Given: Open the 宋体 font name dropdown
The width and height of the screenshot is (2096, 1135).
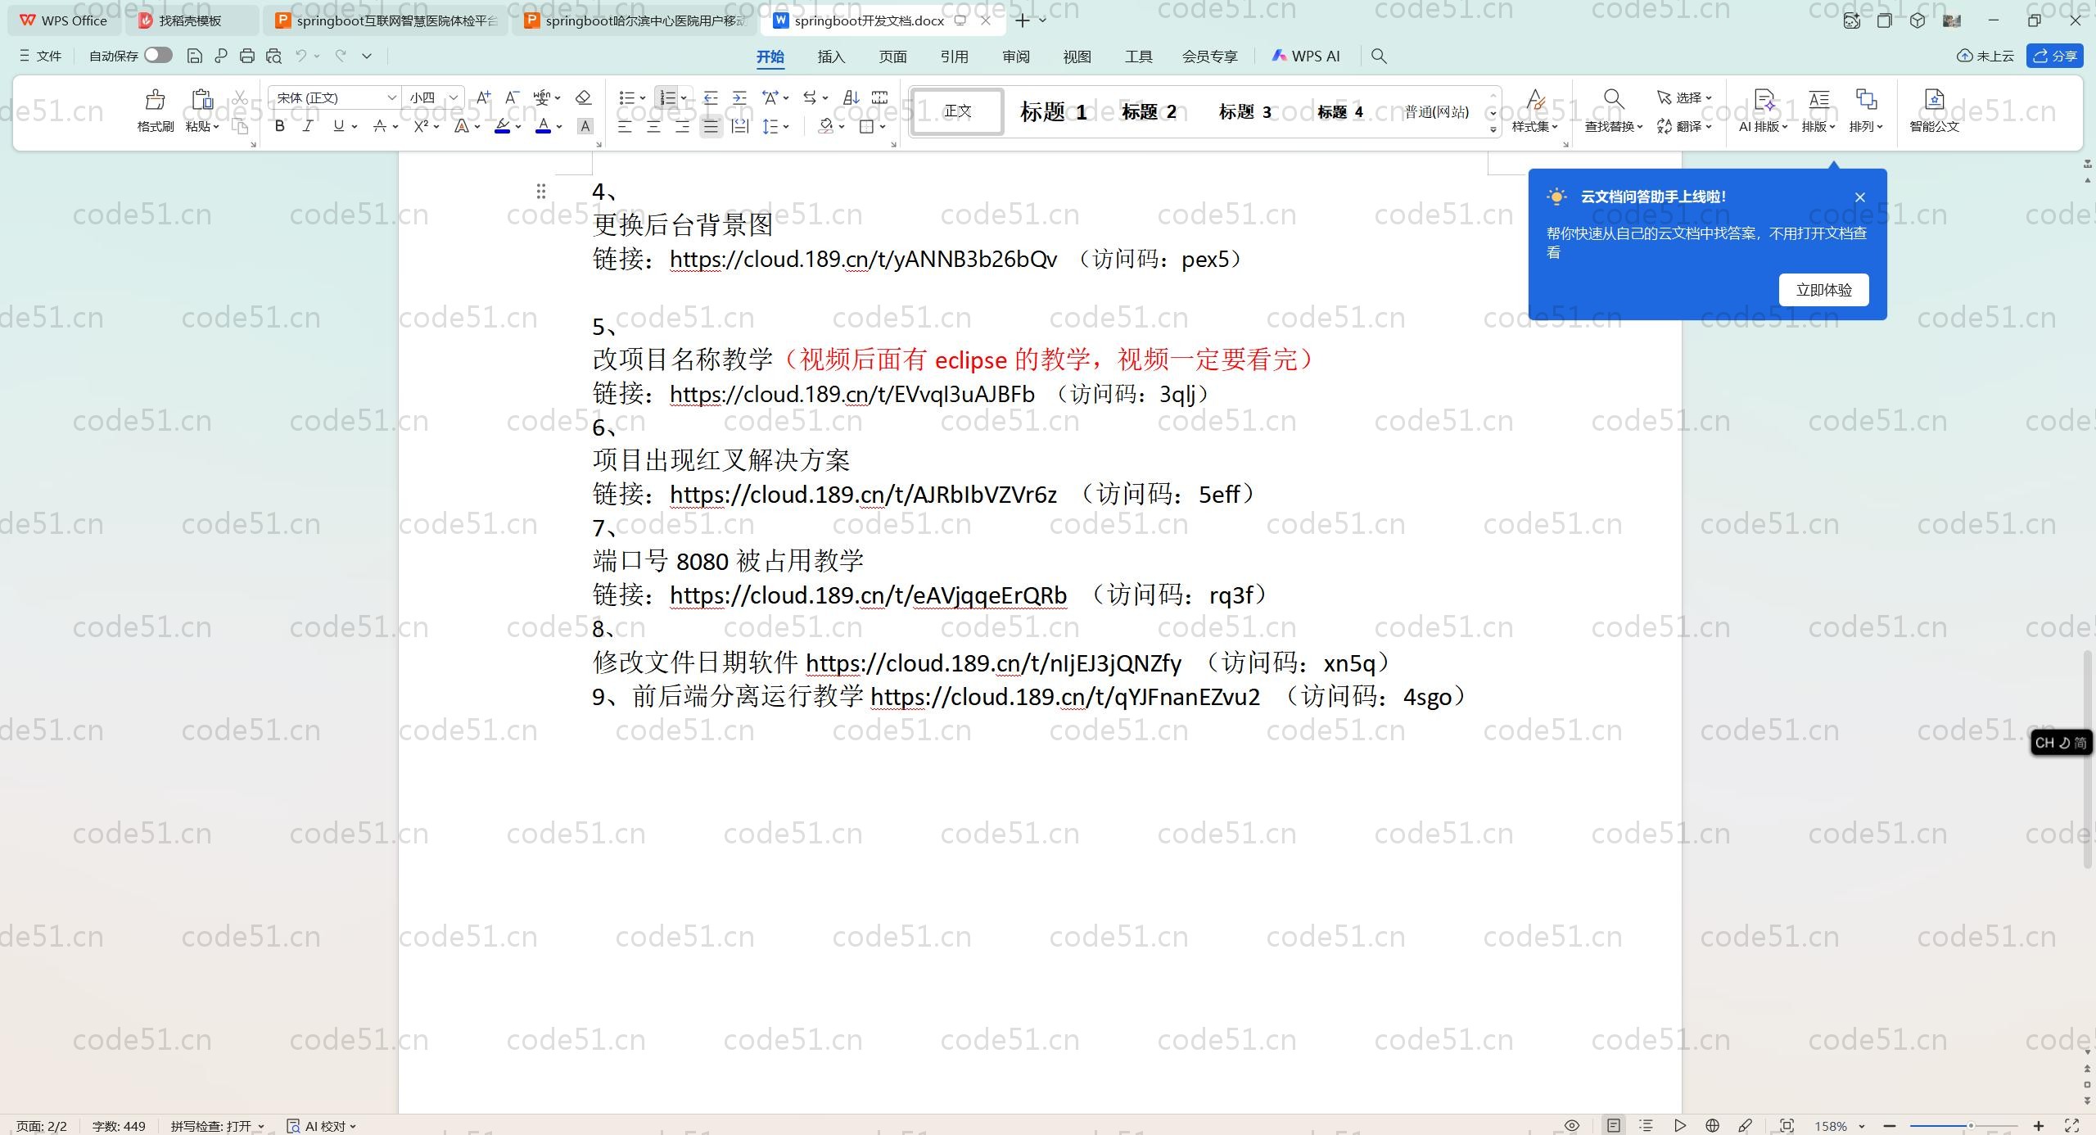Looking at the screenshot, I should [x=392, y=98].
